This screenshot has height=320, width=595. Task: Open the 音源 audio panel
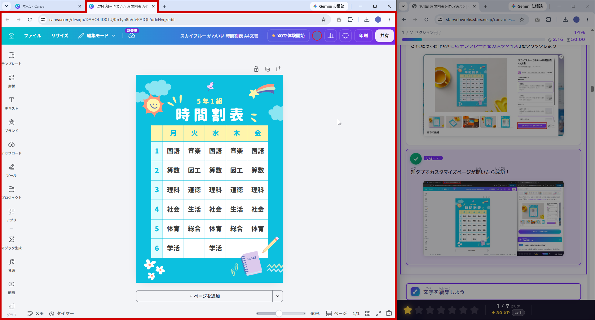(11, 265)
